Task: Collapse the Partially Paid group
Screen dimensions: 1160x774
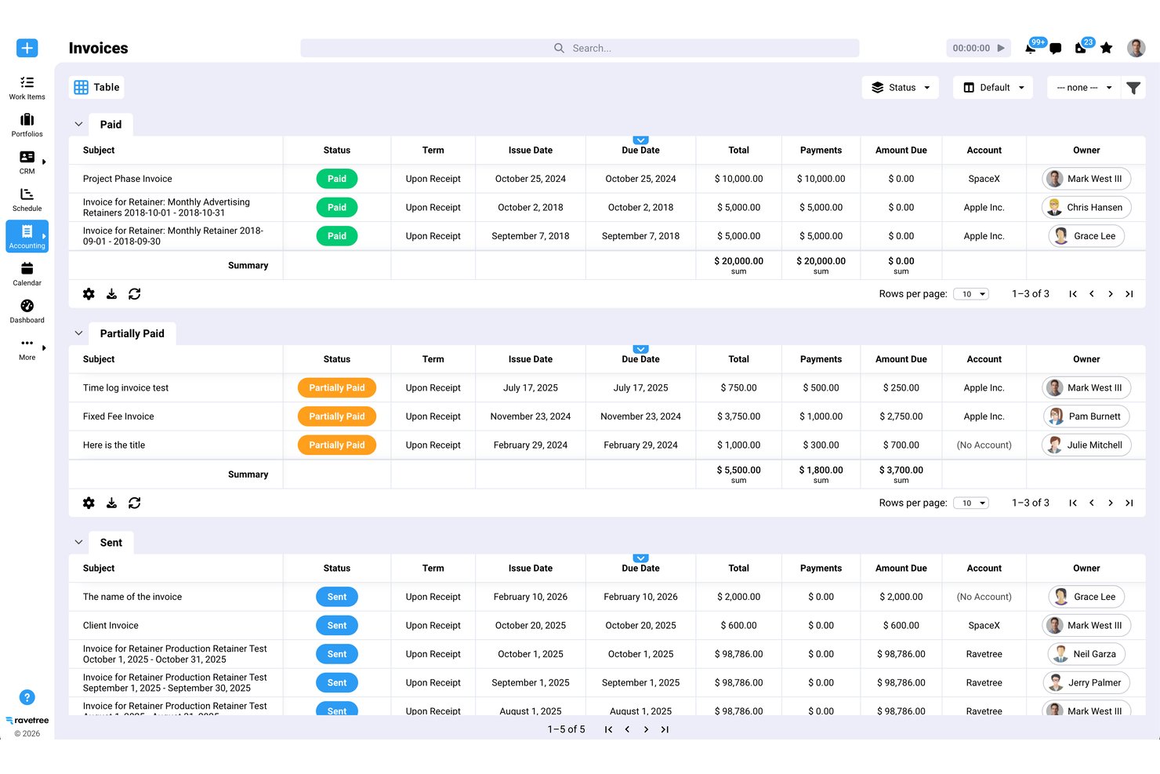Action: click(78, 333)
